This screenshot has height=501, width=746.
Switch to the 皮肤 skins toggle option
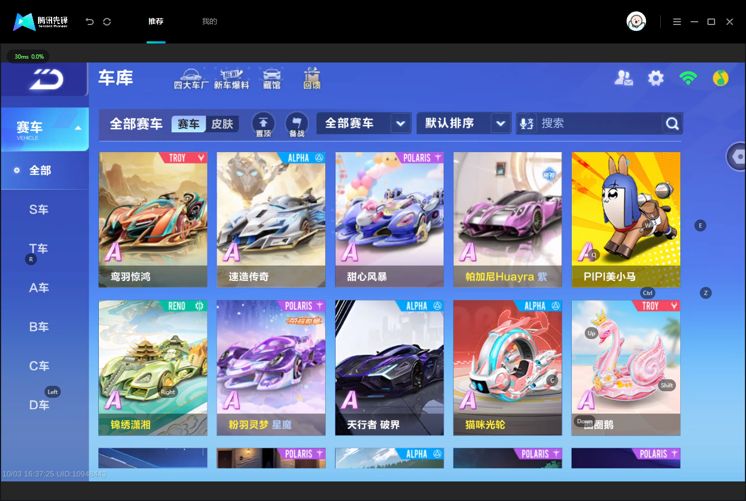coord(222,124)
